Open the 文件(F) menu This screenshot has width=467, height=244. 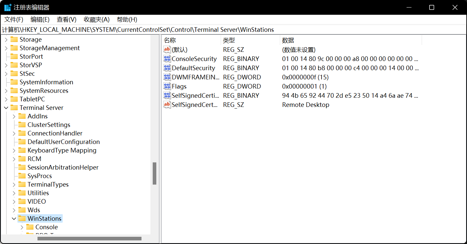pyautogui.click(x=14, y=19)
